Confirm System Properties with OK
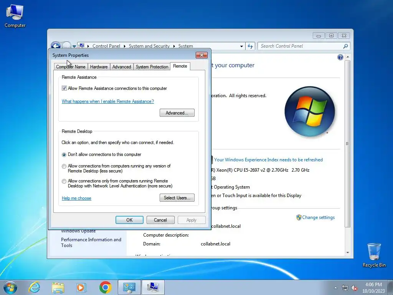The height and width of the screenshot is (295, 393). pyautogui.click(x=129, y=220)
